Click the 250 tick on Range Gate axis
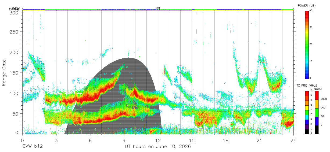 pos(14,32)
